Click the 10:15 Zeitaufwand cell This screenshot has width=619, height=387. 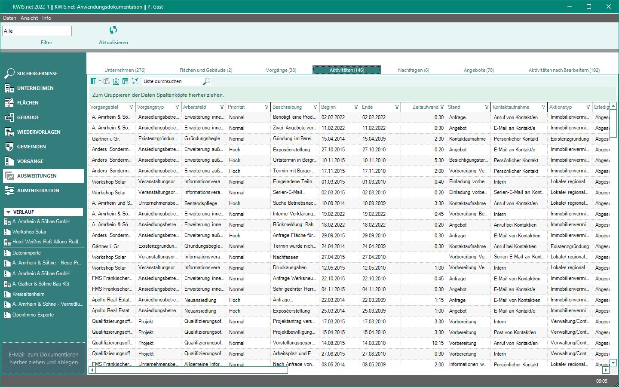[x=423, y=343]
